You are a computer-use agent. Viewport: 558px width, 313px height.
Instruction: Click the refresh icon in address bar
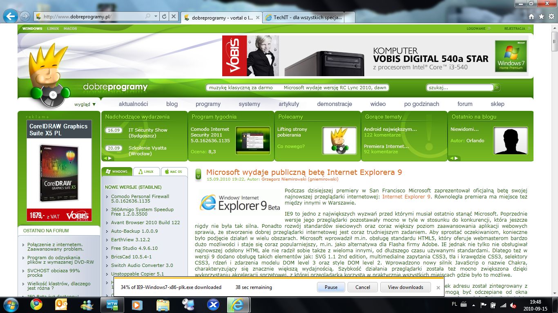tap(164, 17)
